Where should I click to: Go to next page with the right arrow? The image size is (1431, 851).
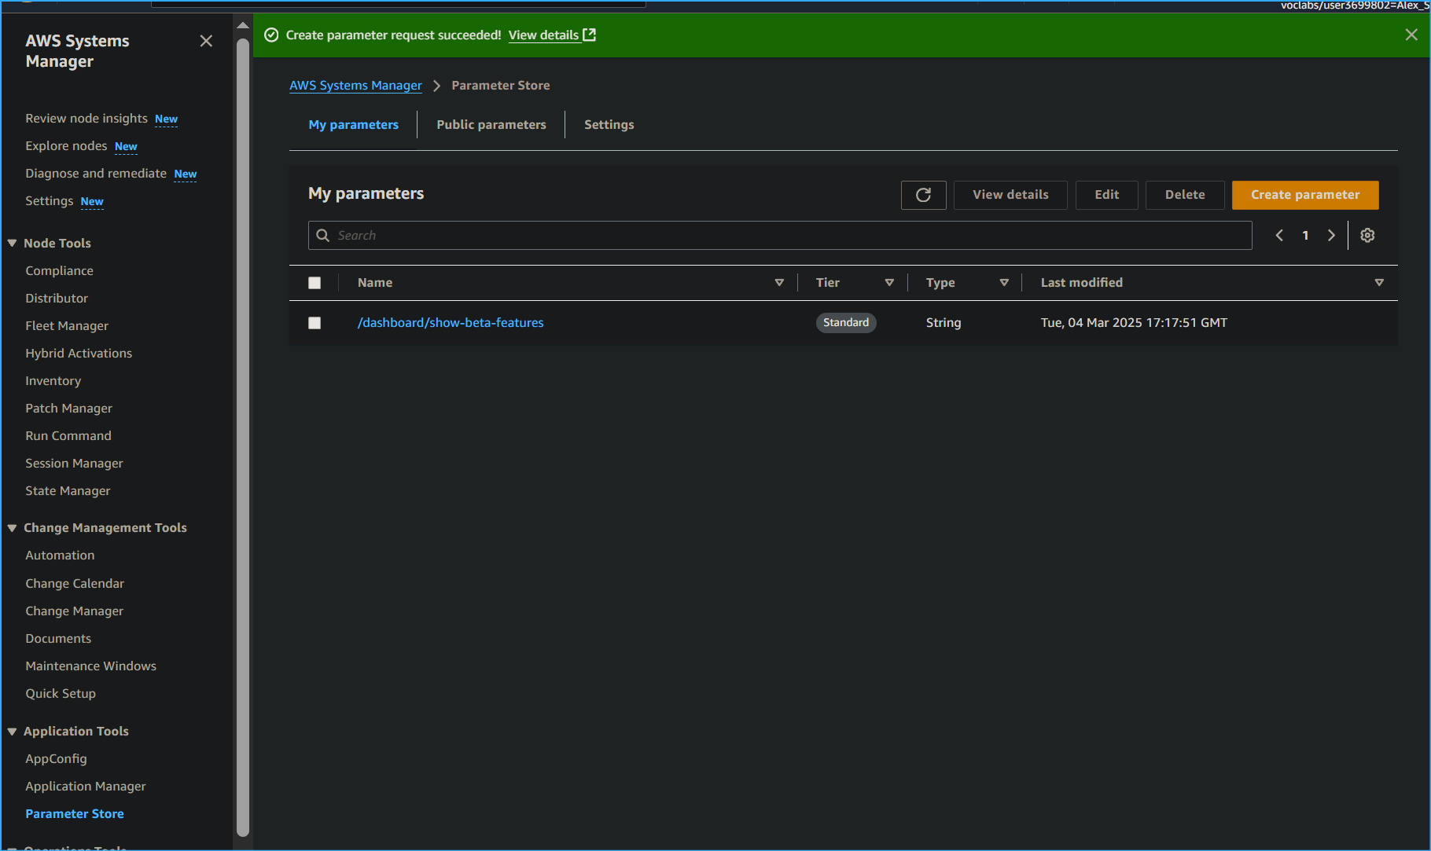click(x=1331, y=235)
